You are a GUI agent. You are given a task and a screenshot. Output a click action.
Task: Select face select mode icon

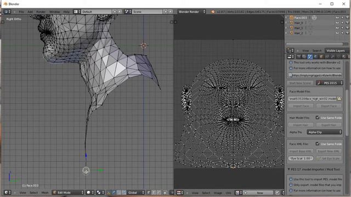click(x=158, y=193)
